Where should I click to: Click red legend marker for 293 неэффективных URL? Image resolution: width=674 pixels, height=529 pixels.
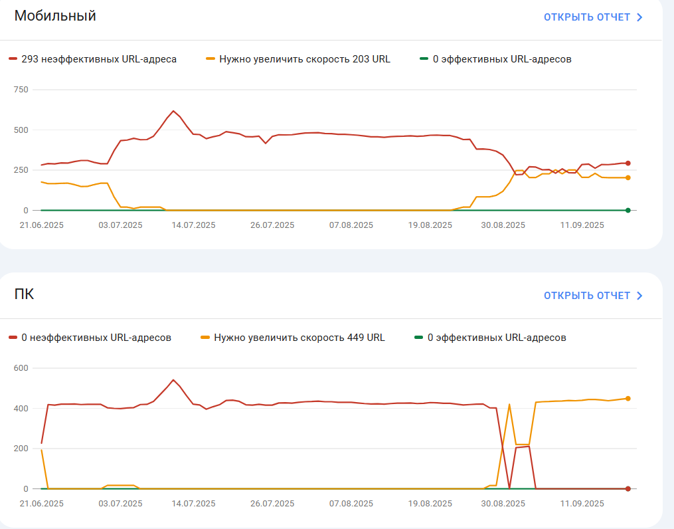(13, 59)
